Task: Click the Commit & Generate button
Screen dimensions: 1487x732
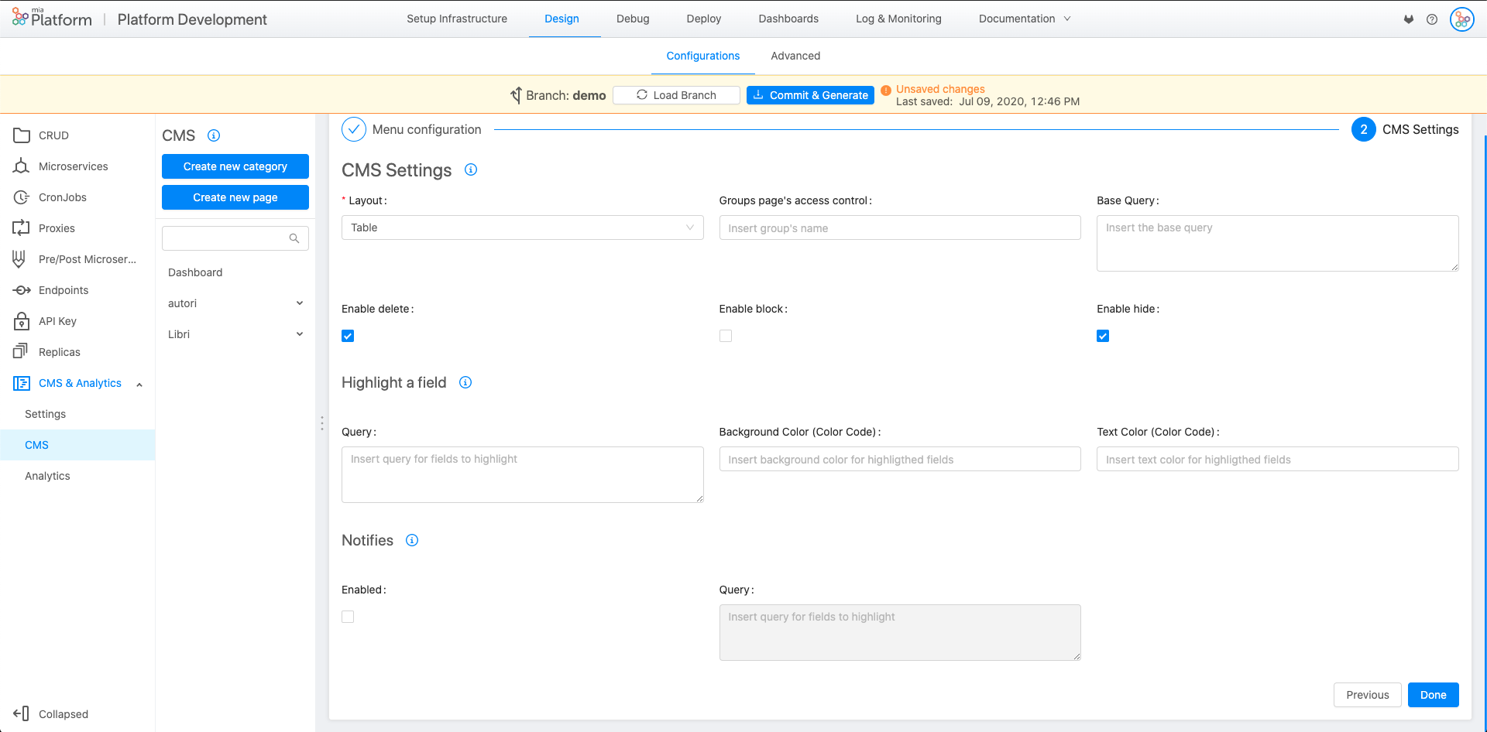Action: tap(810, 95)
